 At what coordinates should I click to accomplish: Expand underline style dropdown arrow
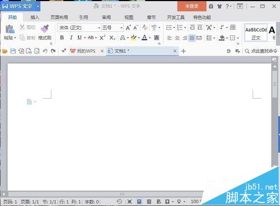coord(85,38)
